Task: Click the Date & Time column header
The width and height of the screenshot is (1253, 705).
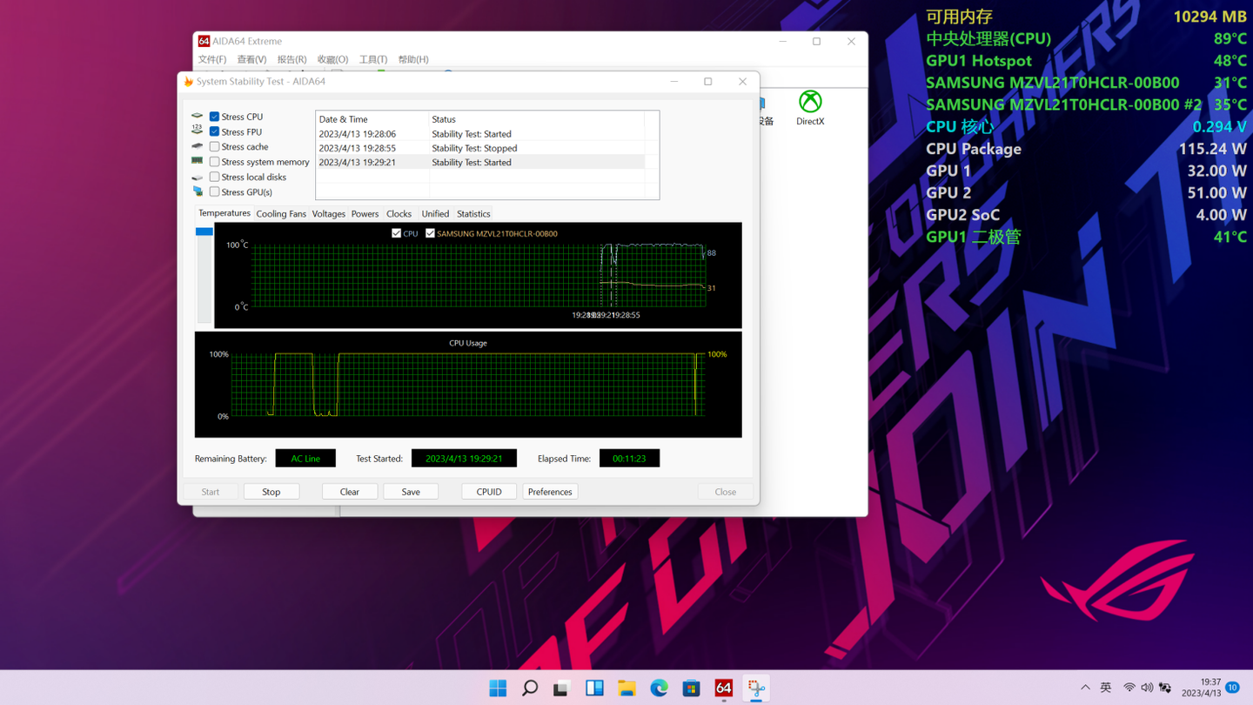Action: pos(372,119)
